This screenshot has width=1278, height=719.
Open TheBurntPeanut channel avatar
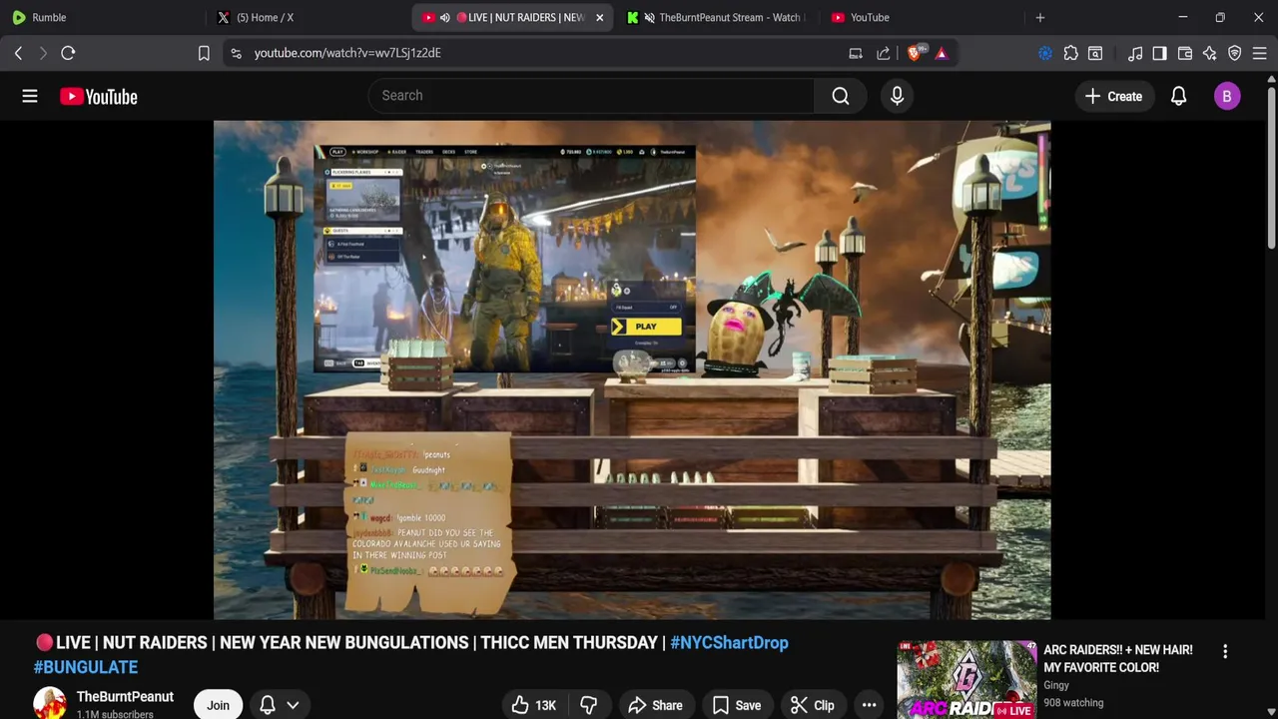pos(50,704)
